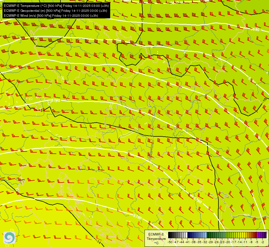Pick the lightest blue swatch beside dark green

(206, 235)
